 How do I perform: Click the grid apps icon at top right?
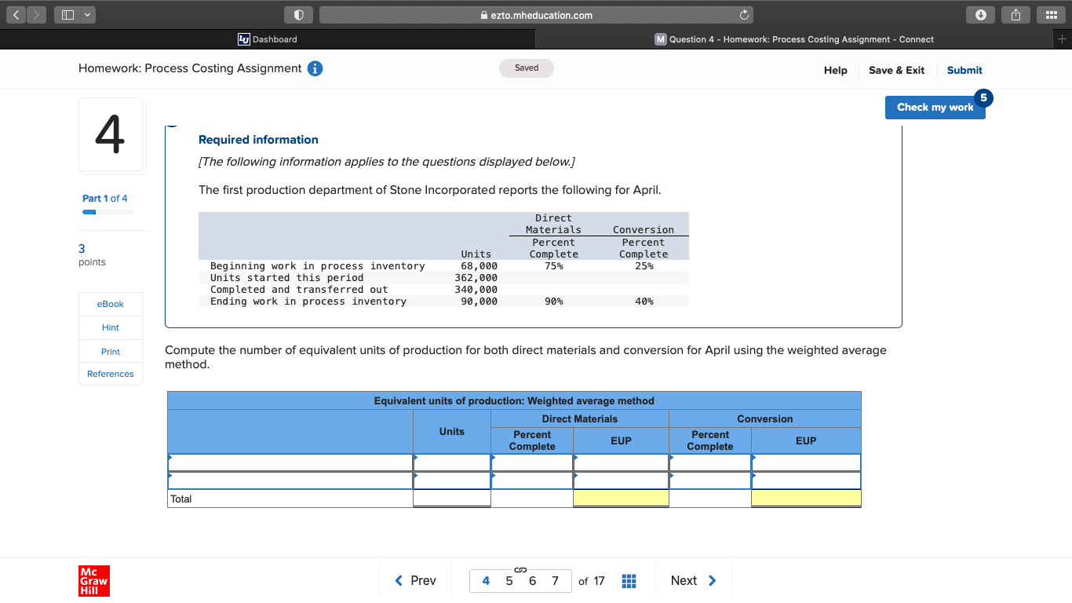click(x=1050, y=14)
